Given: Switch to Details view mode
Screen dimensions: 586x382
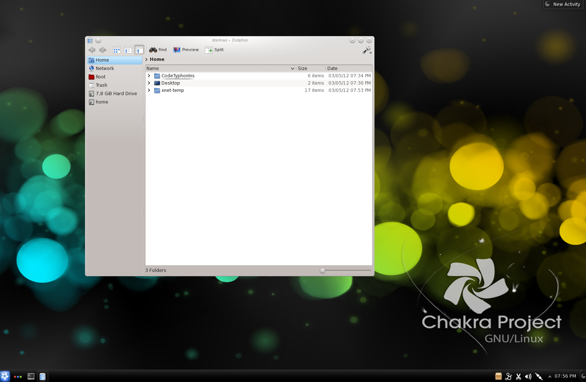Looking at the screenshot, I should tap(139, 50).
